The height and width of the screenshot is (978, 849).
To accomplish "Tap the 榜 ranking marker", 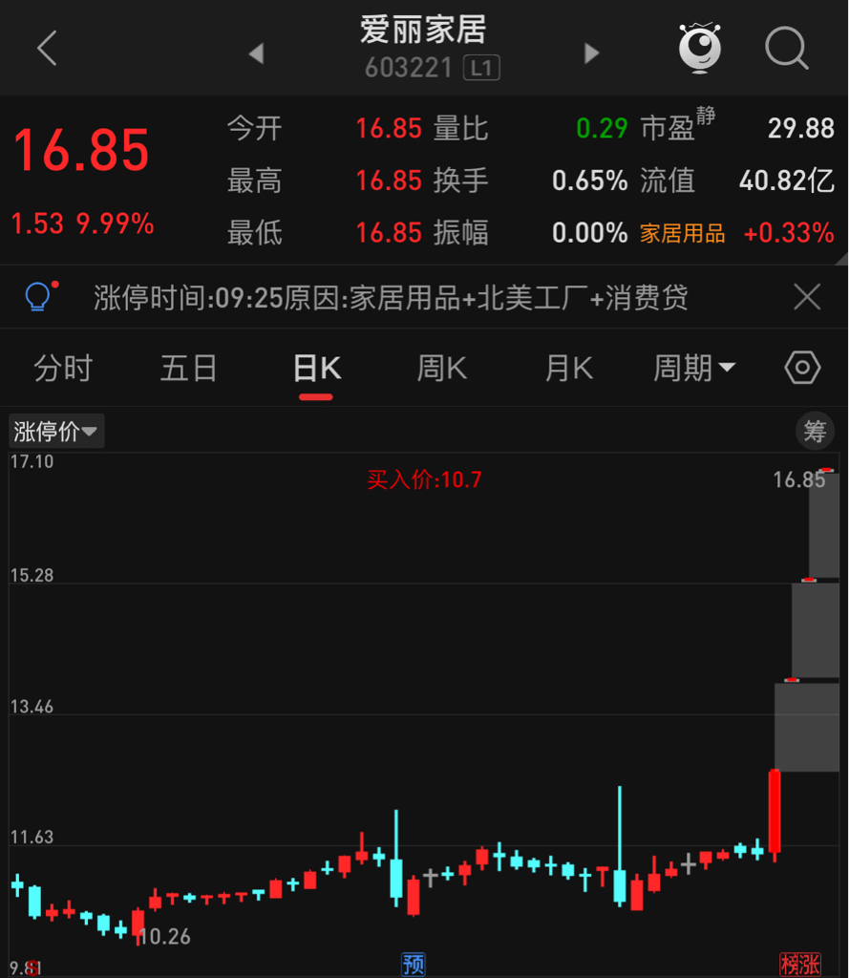I will pos(790,965).
